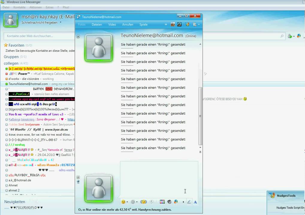Open the ? help menu
Image resolution: width=305 pixels, height=215 pixels.
tap(58, 7)
